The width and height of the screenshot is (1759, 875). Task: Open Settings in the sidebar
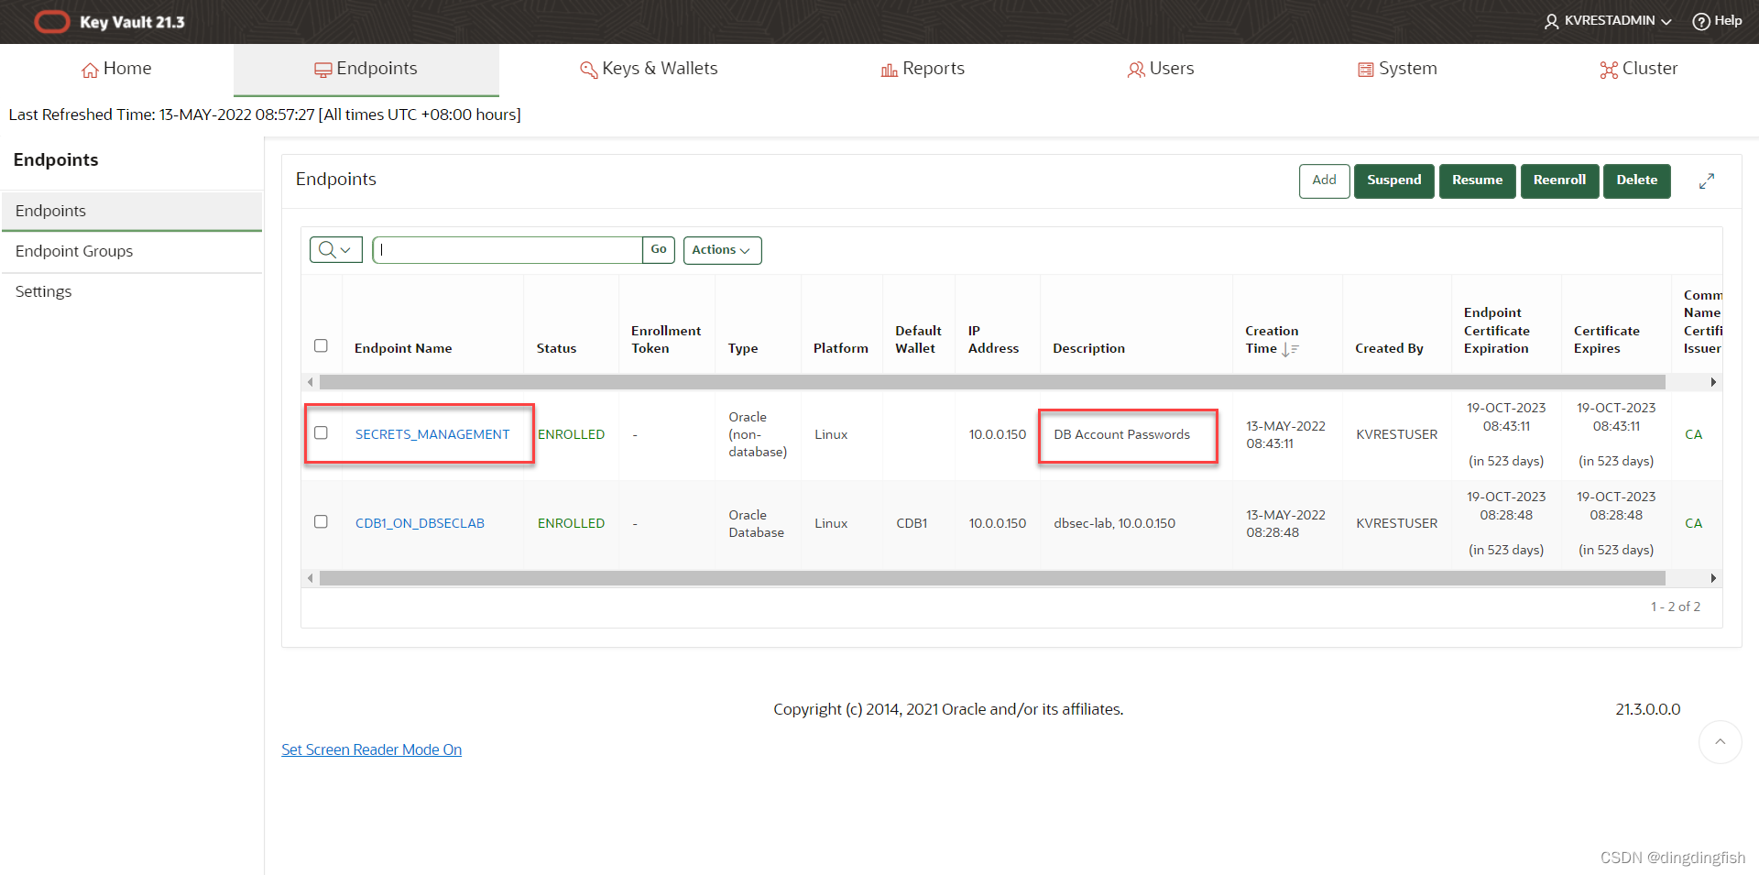pos(132,291)
